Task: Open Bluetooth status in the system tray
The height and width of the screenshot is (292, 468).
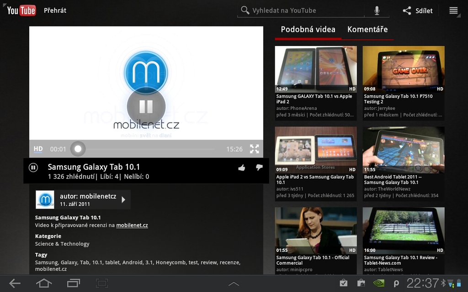Action: tap(444, 284)
